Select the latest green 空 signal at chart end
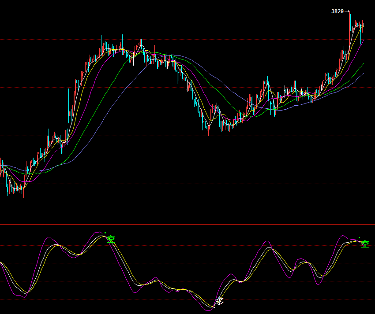Viewport: 375px width, 314px height. (x=365, y=244)
